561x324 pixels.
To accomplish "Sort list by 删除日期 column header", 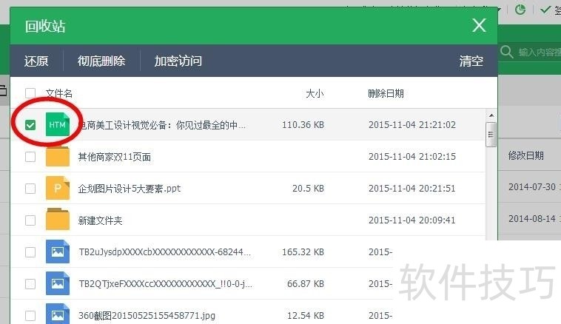I will (x=386, y=93).
